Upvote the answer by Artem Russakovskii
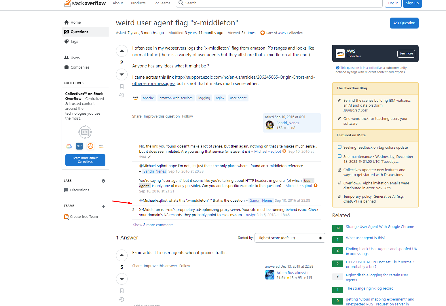Viewport: 446px width, 306px height. click(x=122, y=255)
